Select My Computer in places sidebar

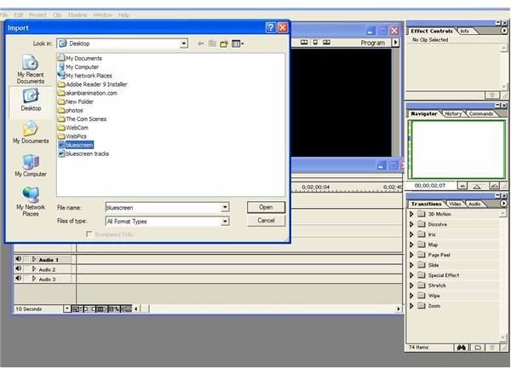30,164
